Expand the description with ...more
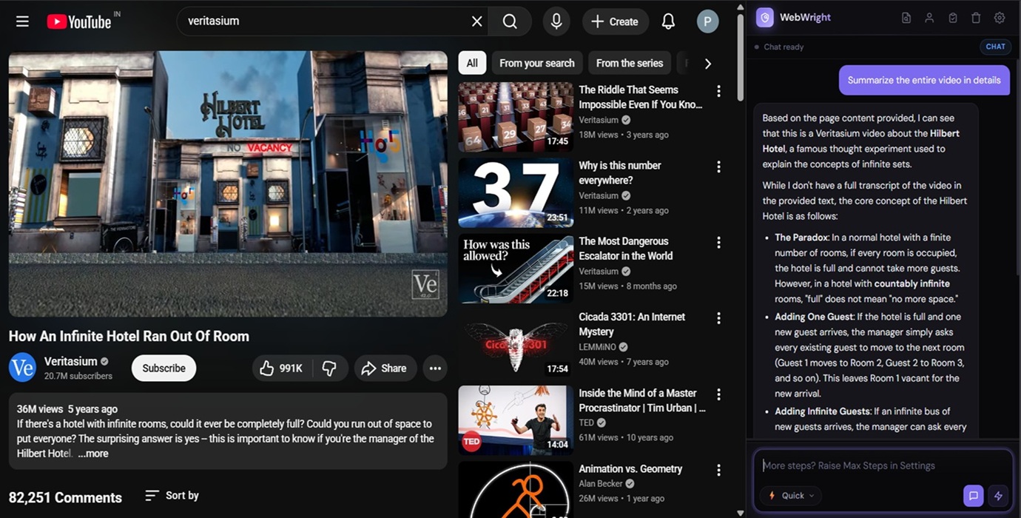This screenshot has height=518, width=1021. (93, 454)
